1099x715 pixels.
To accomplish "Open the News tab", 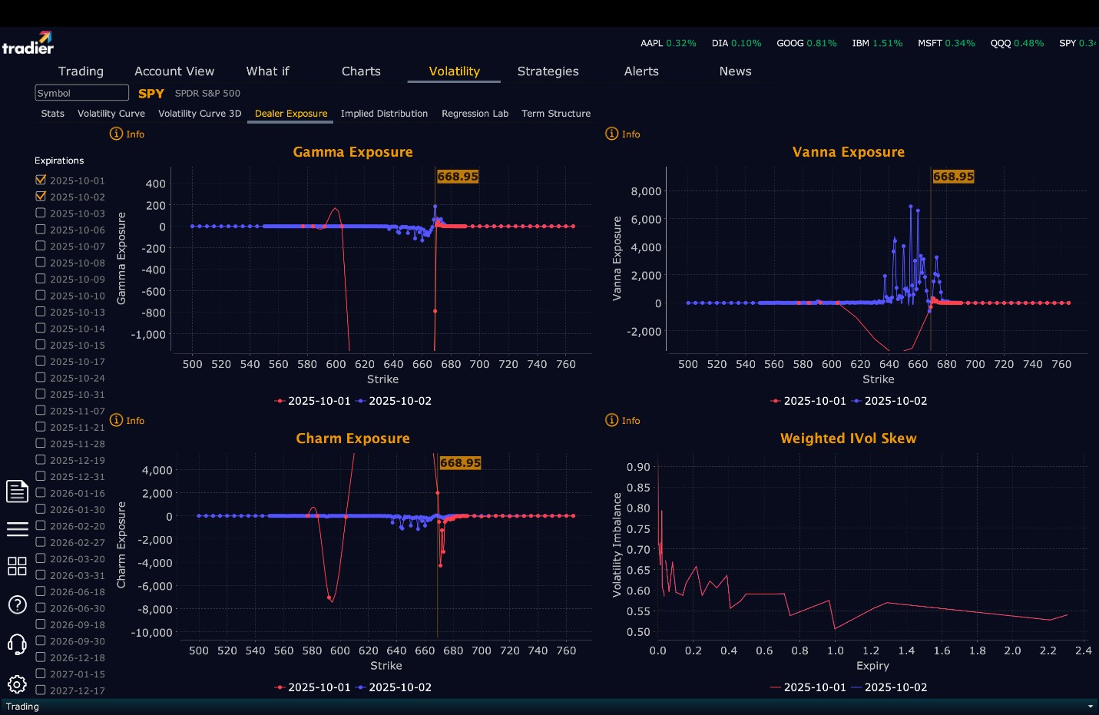I will click(x=735, y=71).
